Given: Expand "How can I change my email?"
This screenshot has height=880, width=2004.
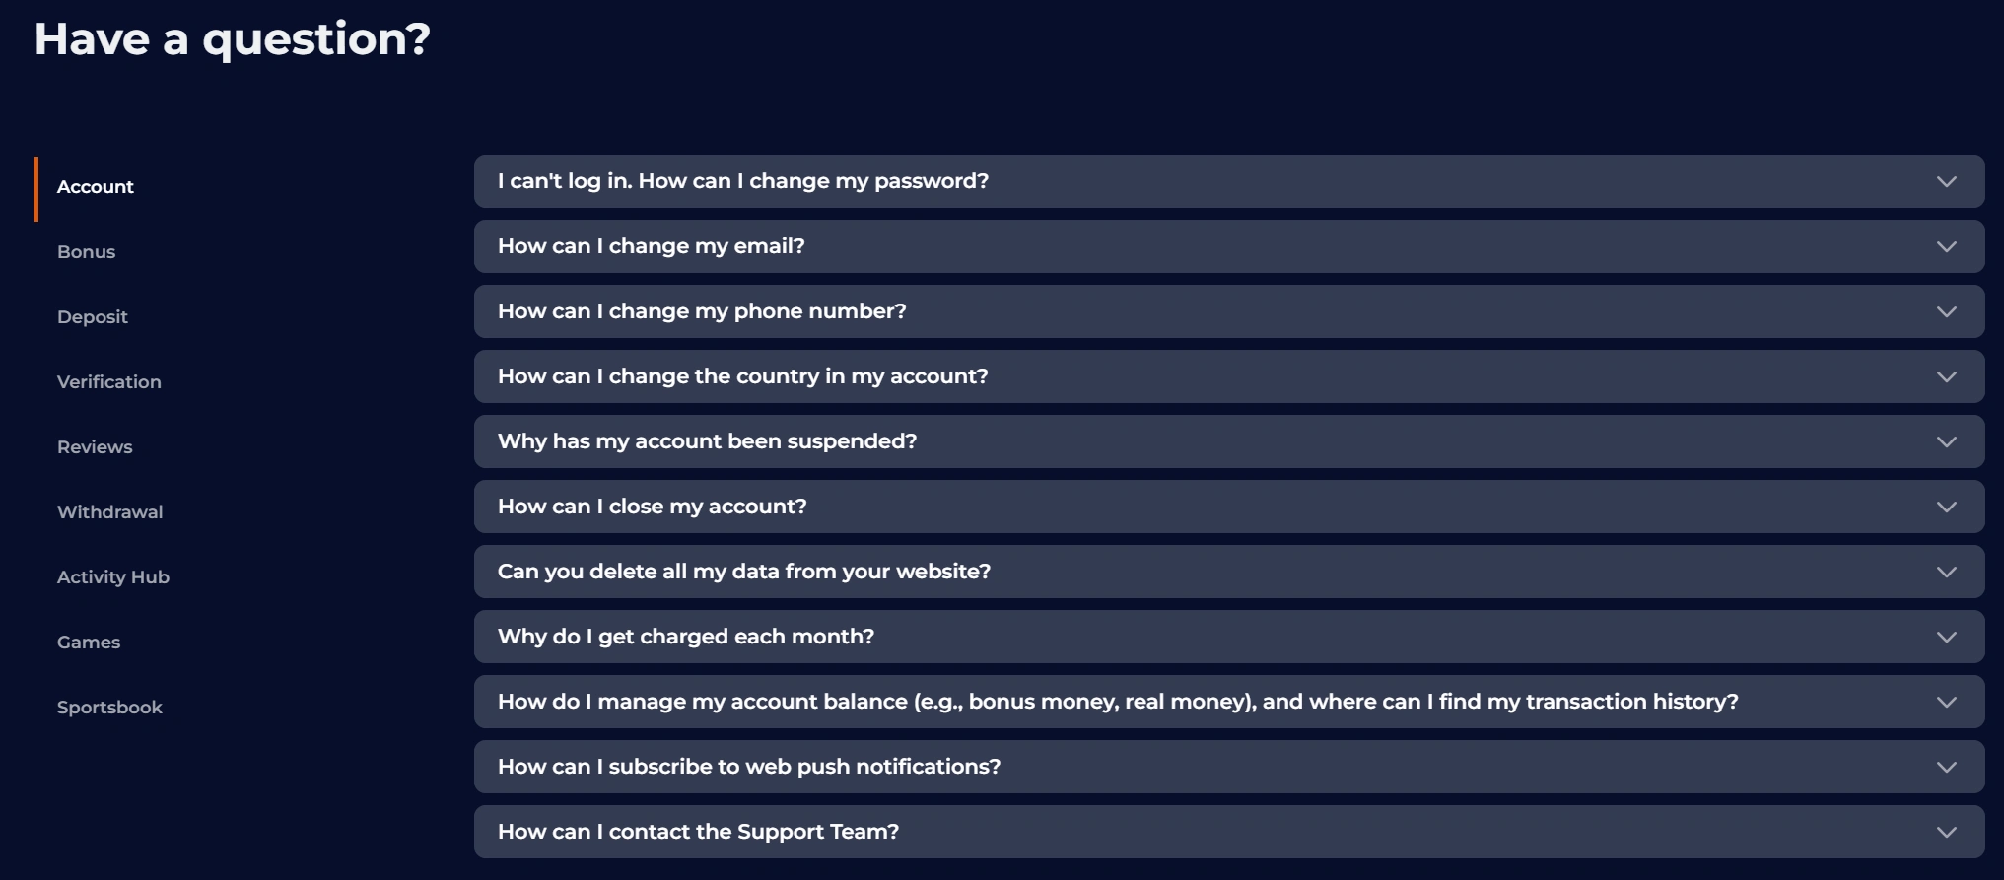Looking at the screenshot, I should tap(1230, 246).
